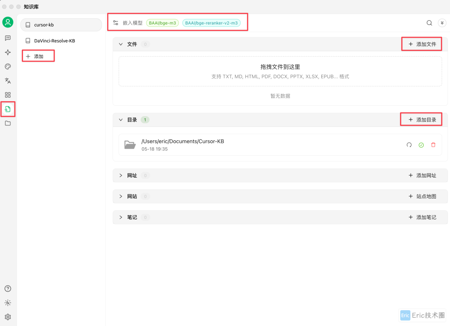Collapse the 目录 section
Screen dimensions: 450x326
pyautogui.click(x=121, y=120)
